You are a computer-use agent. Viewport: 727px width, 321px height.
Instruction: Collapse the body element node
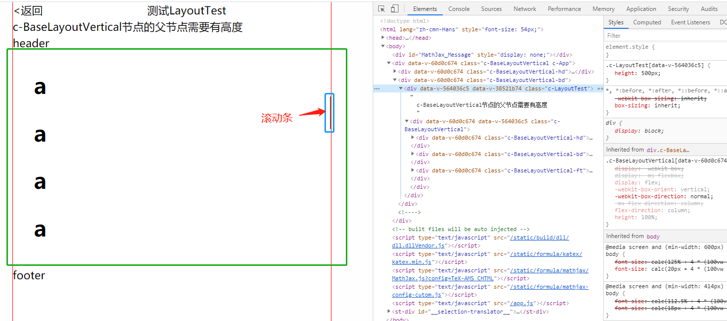[383, 46]
